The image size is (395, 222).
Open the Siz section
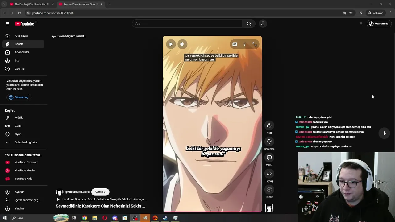pyautogui.click(x=23, y=60)
